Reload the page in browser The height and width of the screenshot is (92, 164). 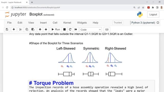[7, 7]
